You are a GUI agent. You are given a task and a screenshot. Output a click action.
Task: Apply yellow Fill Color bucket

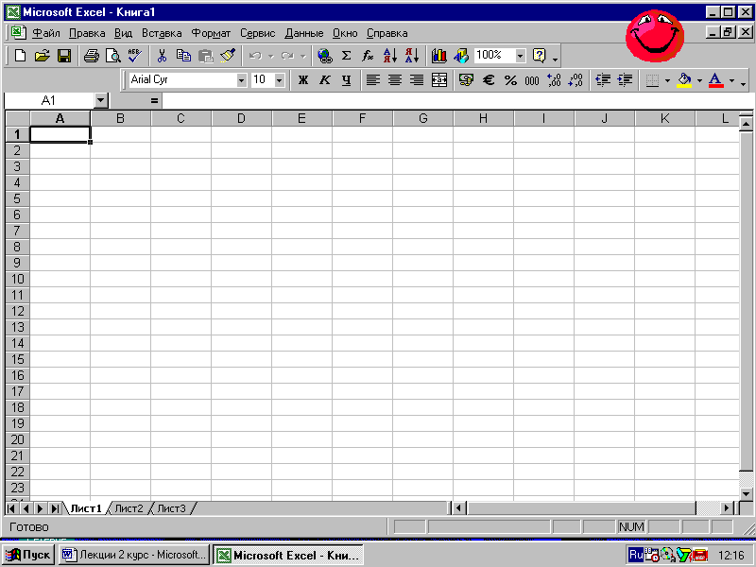684,80
